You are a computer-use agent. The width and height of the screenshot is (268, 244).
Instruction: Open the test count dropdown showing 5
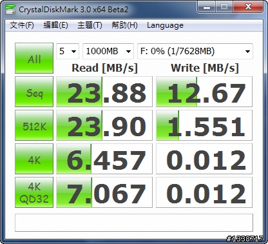pyautogui.click(x=68, y=51)
